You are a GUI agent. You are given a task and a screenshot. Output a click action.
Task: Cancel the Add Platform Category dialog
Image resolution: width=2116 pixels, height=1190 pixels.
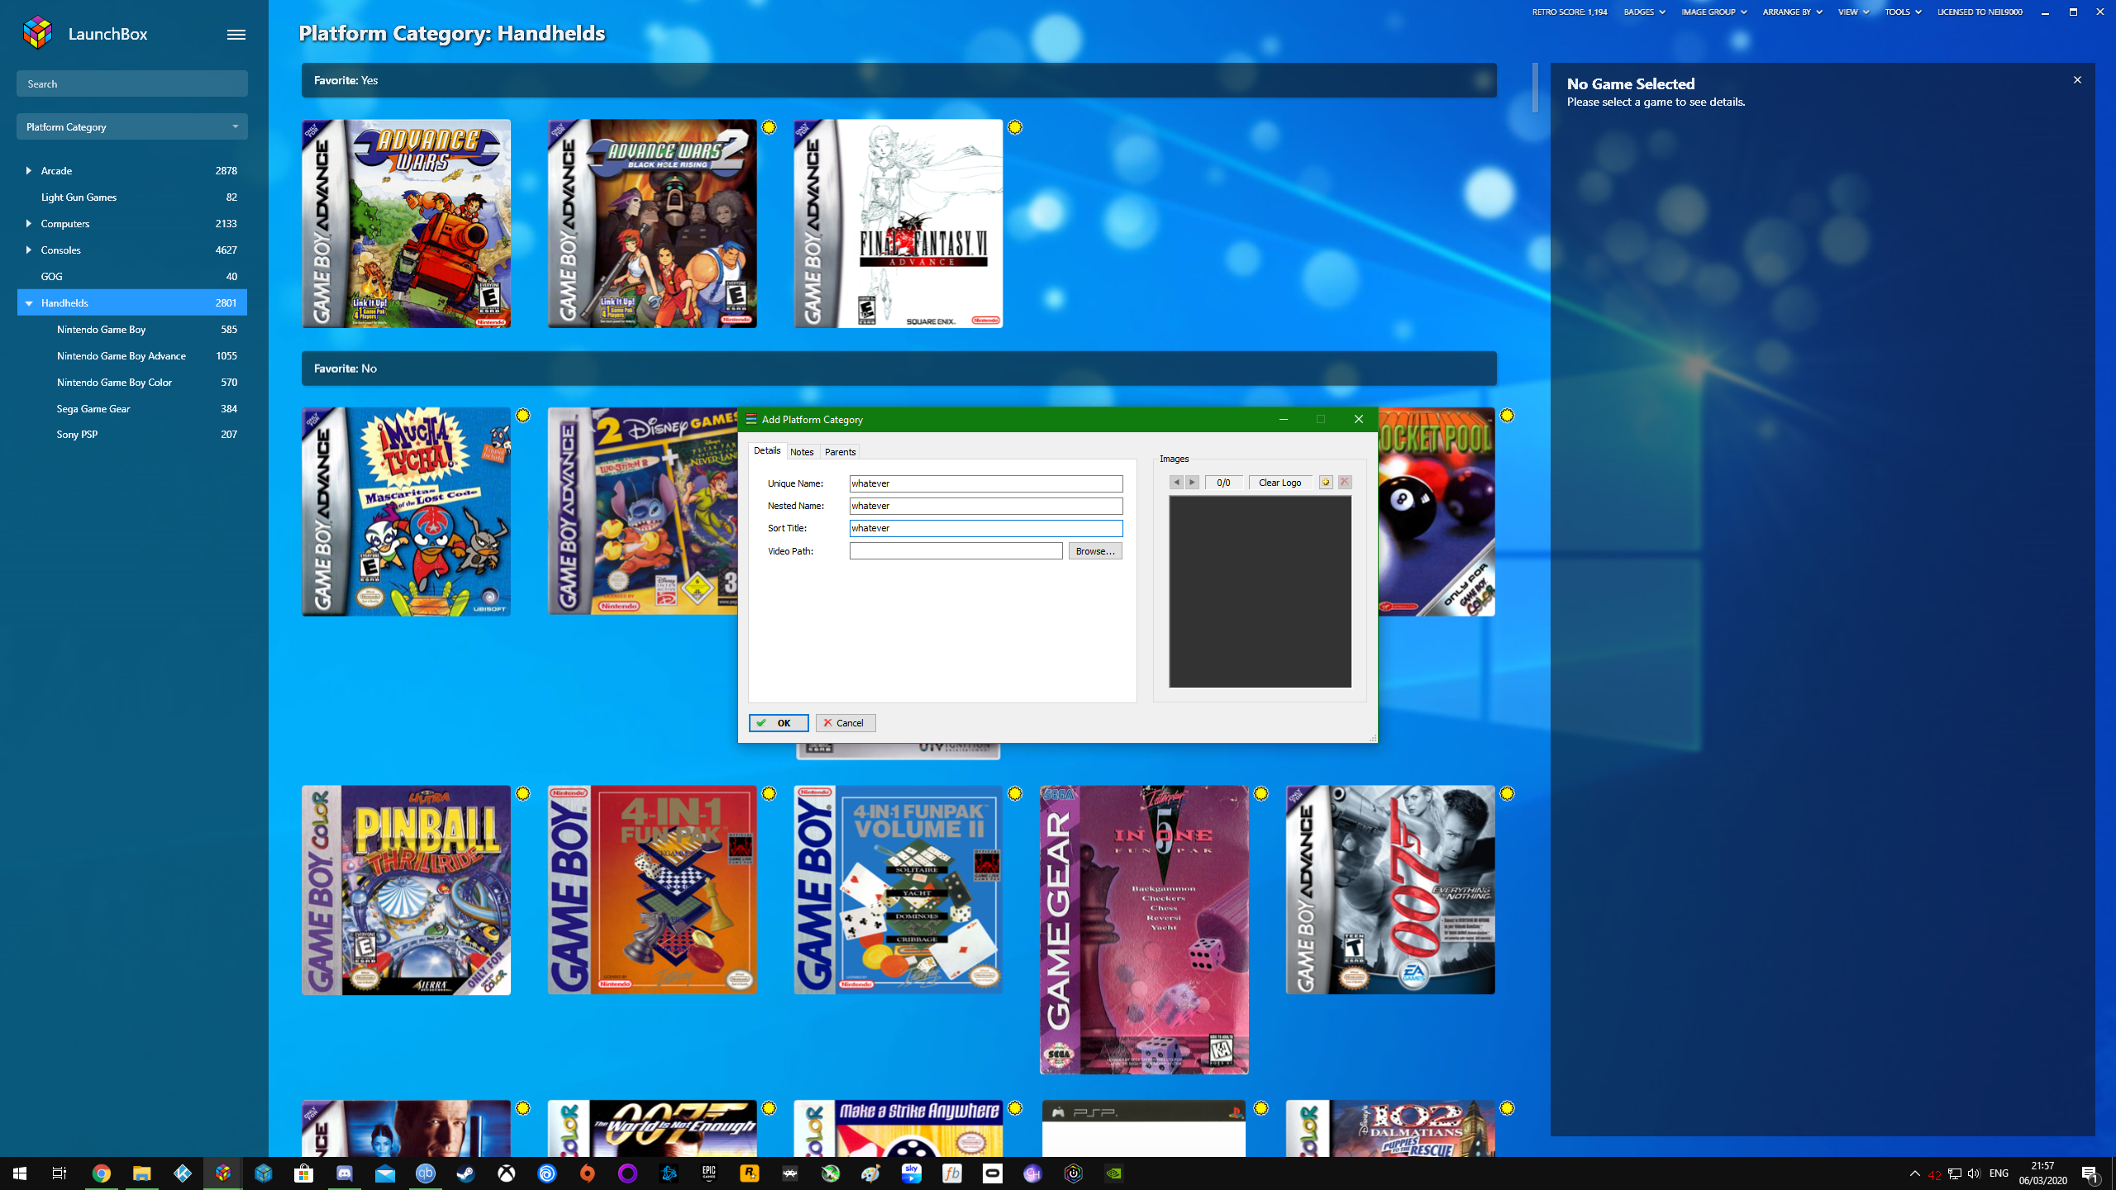(x=846, y=723)
